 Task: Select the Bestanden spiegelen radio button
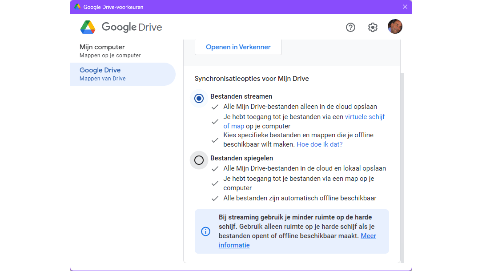199,160
